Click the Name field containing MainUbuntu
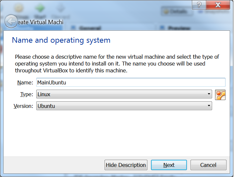Screen dimensions: 234x177 131,82
